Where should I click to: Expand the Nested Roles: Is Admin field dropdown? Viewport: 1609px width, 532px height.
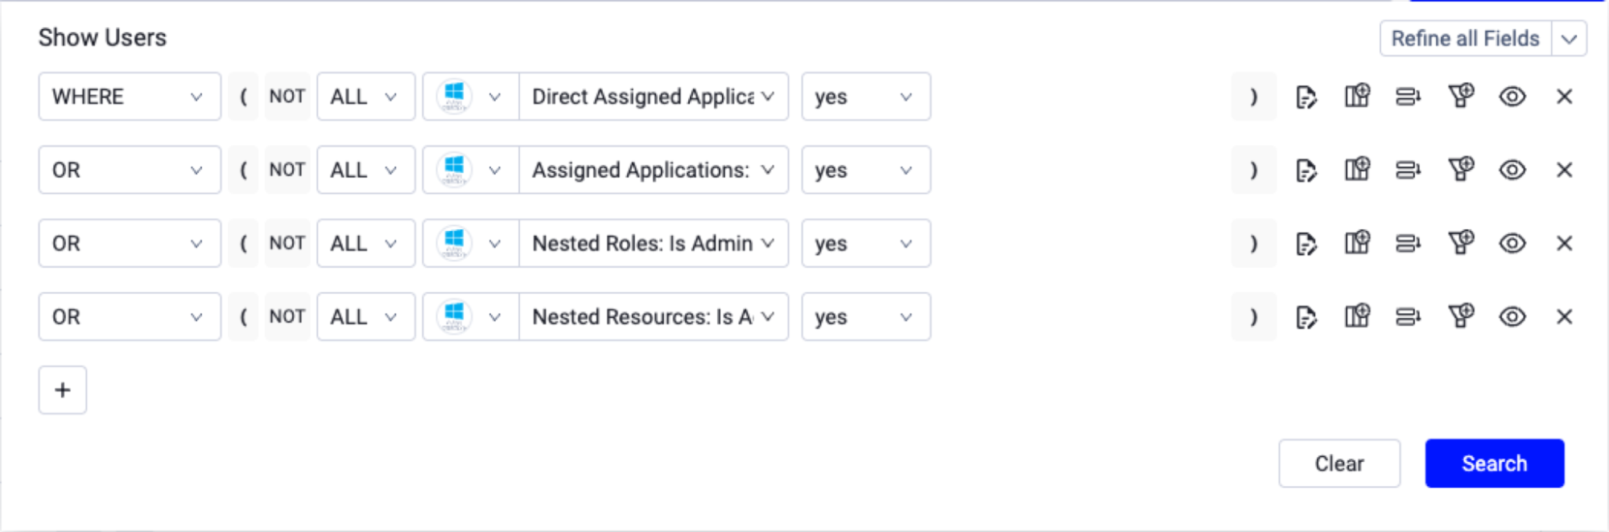click(654, 243)
